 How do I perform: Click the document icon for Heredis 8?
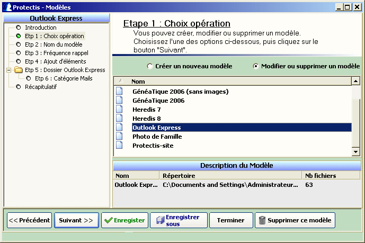click(119, 119)
